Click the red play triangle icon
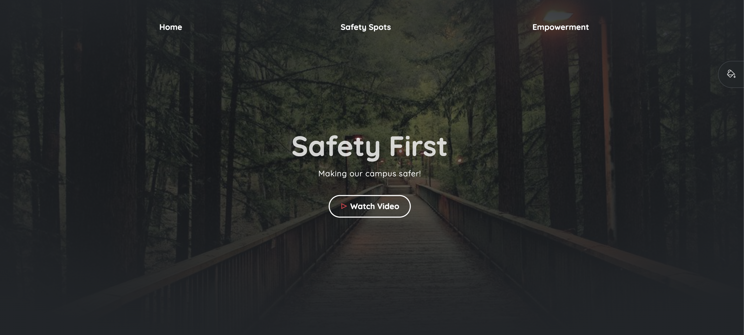This screenshot has height=335, width=744. tap(344, 206)
